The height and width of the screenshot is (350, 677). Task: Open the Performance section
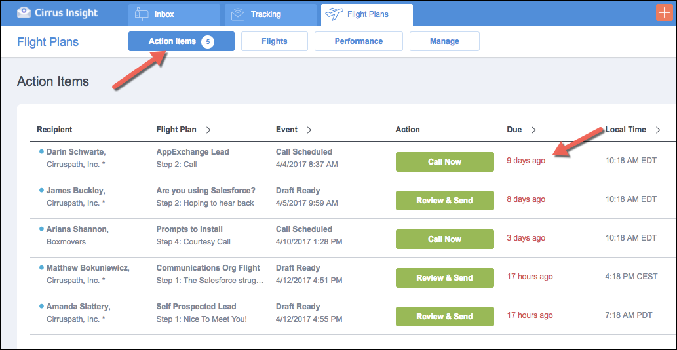(358, 41)
